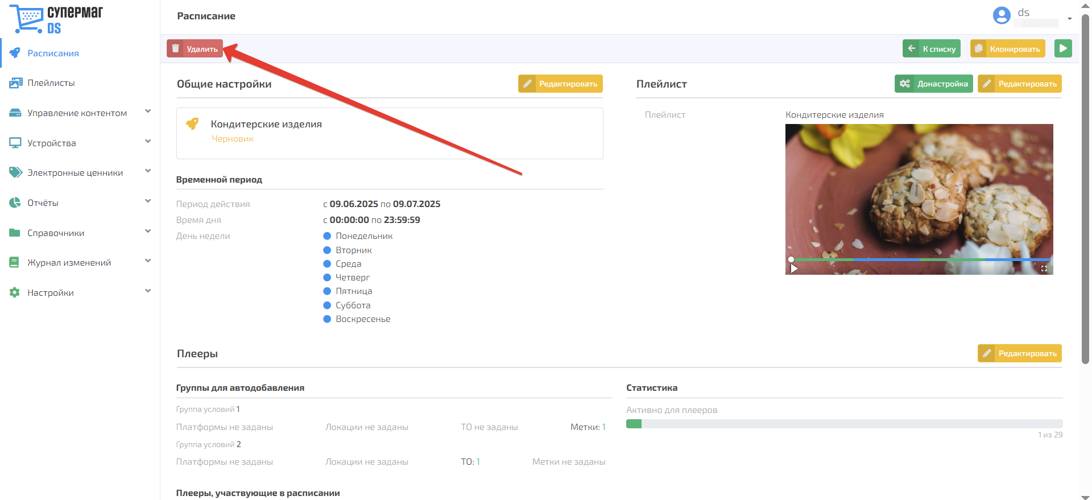The image size is (1092, 500).
Task: Click the 1 из 29 statistic text
Action: point(1050,435)
